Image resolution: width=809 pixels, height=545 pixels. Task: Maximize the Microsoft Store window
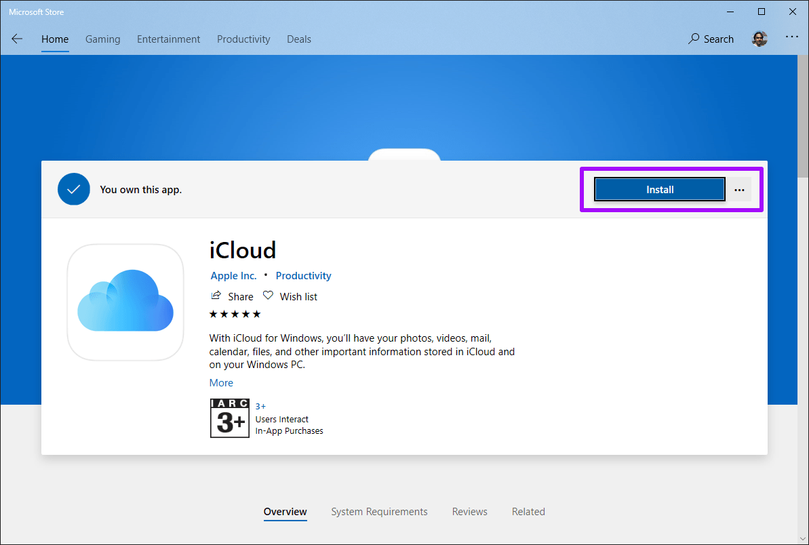coord(762,12)
